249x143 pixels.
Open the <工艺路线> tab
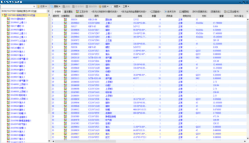click(x=155, y=12)
